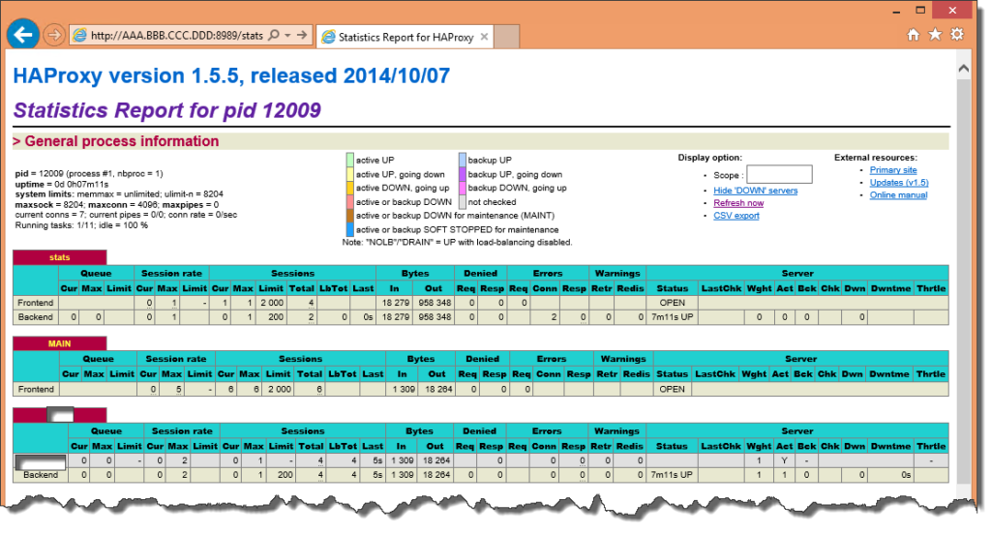Click 'Statistics Report for pid 12009' heading
This screenshot has height=533, width=991.
tap(166, 110)
